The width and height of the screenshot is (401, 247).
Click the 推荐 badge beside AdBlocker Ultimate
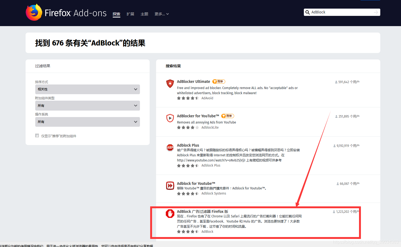click(219, 82)
